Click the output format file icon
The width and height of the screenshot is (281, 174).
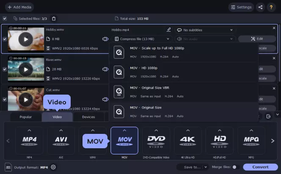click(x=8, y=167)
